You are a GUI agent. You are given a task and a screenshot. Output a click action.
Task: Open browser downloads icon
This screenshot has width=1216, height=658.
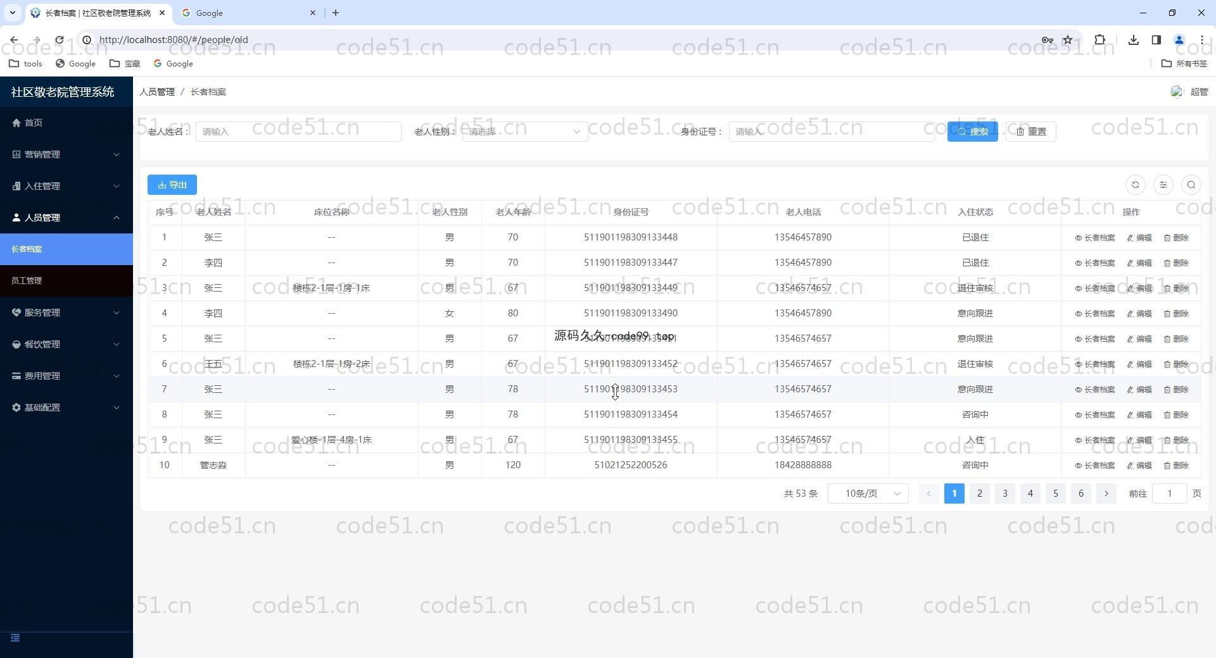(1134, 40)
